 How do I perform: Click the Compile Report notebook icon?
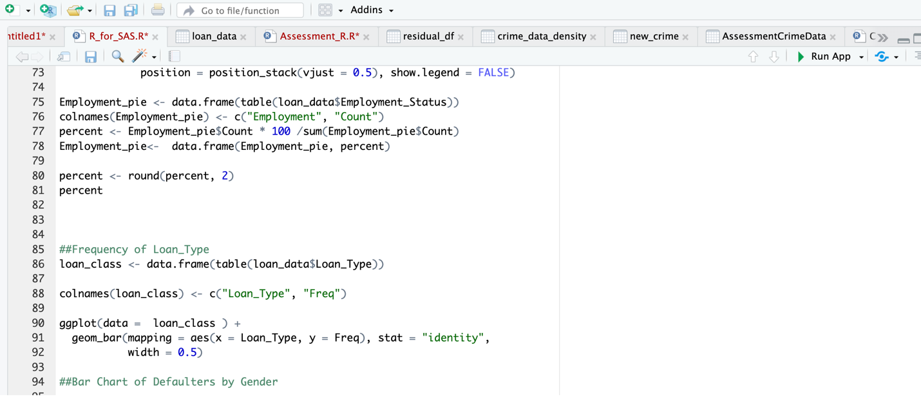pos(174,57)
